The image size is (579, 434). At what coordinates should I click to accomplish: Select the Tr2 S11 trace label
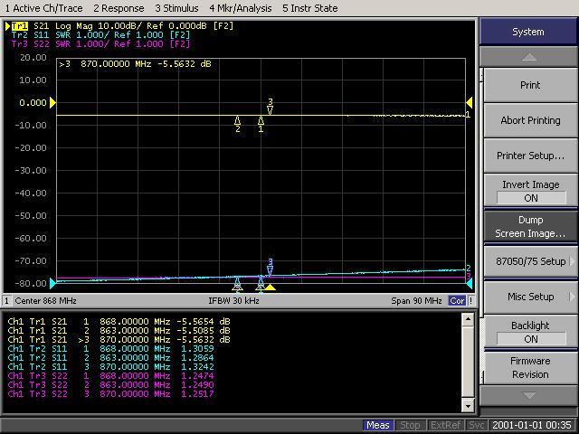coord(33,34)
